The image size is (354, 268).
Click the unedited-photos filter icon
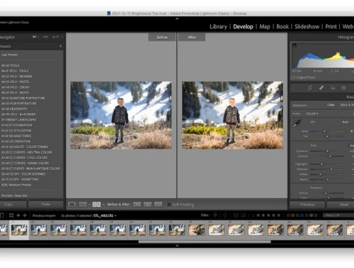[243, 215]
